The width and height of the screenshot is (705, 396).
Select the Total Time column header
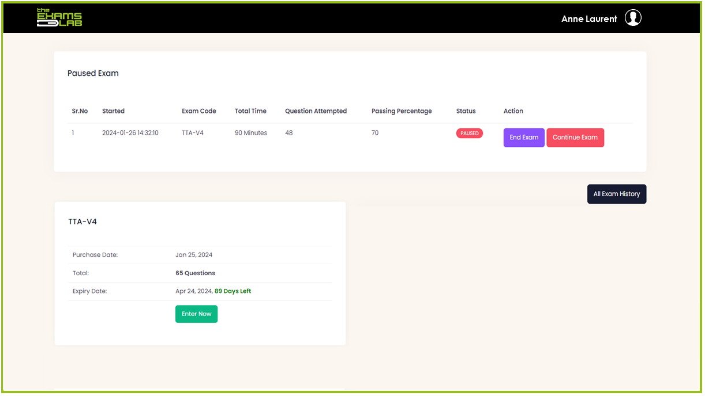pyautogui.click(x=250, y=111)
